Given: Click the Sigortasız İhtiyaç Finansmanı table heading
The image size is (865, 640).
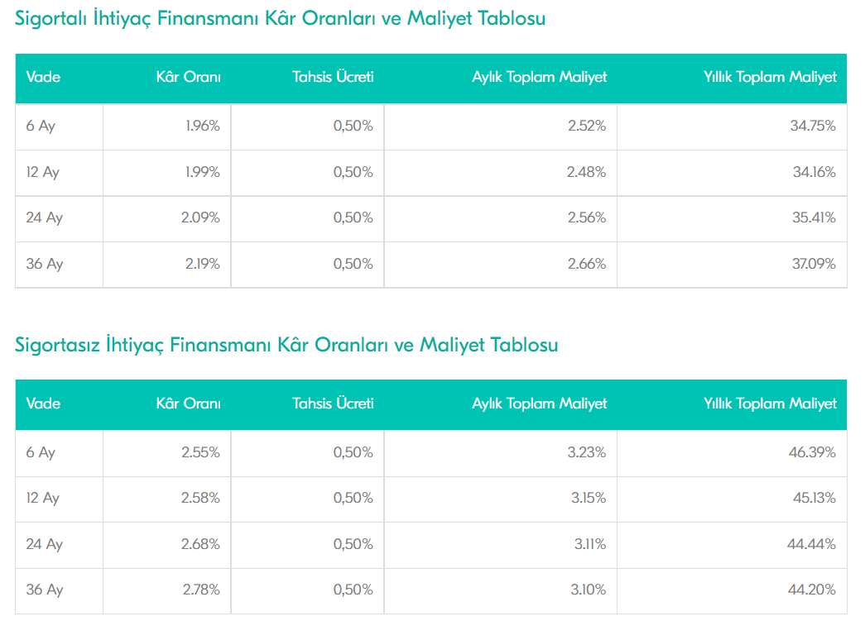Looking at the screenshot, I should (x=286, y=345).
